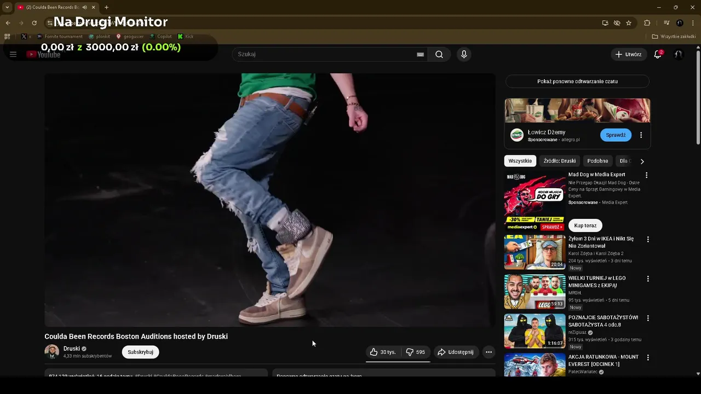This screenshot has height=394, width=701.
Task: Open the geogusser bookmark
Action: (x=130, y=37)
